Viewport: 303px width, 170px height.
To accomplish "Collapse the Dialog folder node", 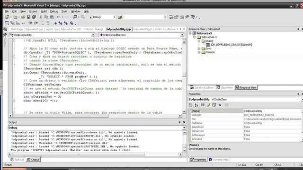I will coord(199,41).
